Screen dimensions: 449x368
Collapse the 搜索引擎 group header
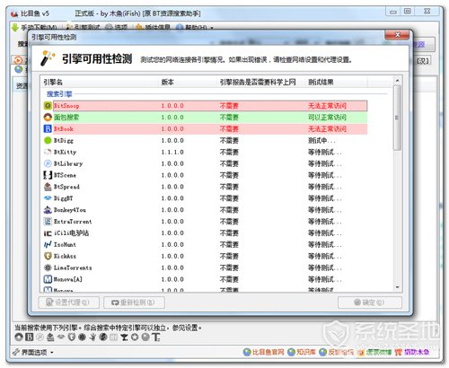click(x=59, y=94)
